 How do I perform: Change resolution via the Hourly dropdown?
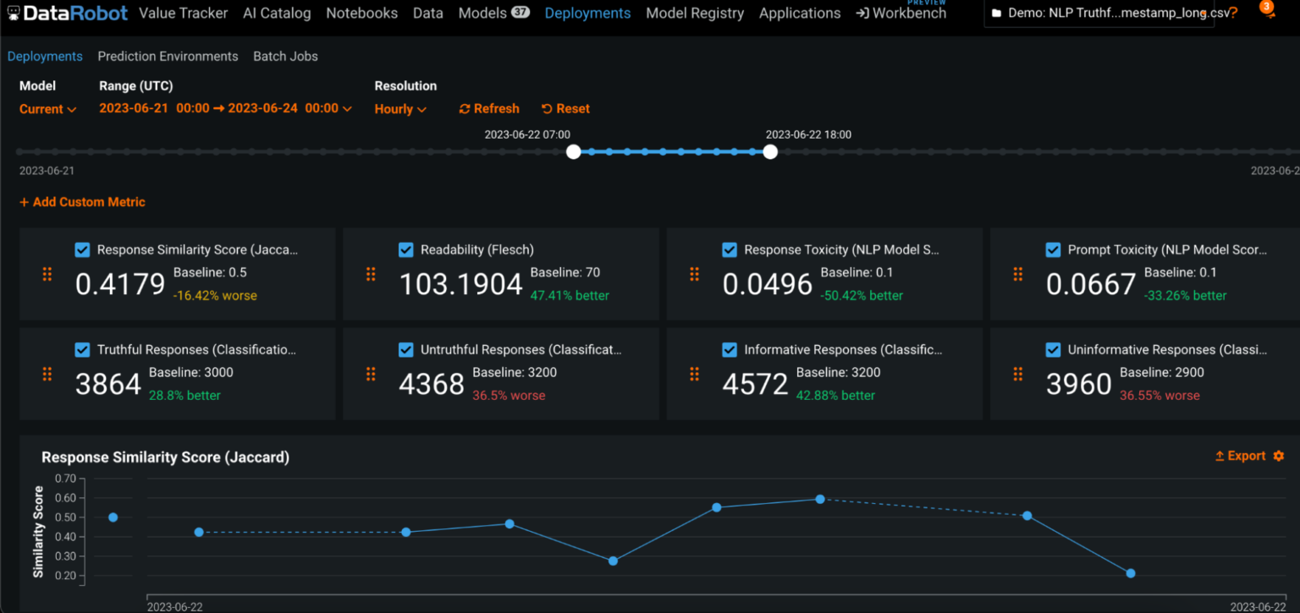[x=399, y=108]
